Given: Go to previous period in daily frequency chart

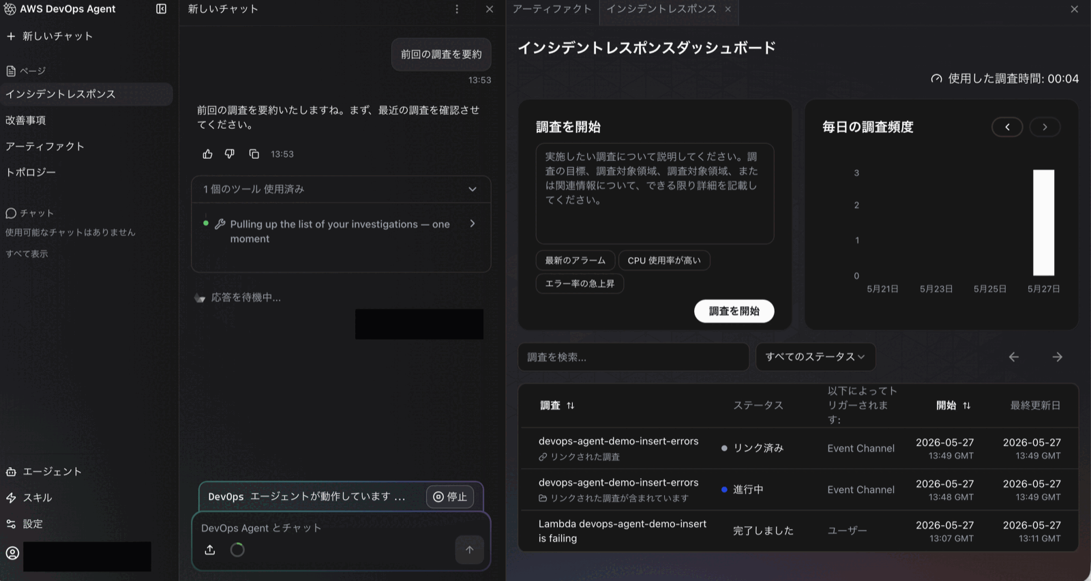Looking at the screenshot, I should point(1007,127).
